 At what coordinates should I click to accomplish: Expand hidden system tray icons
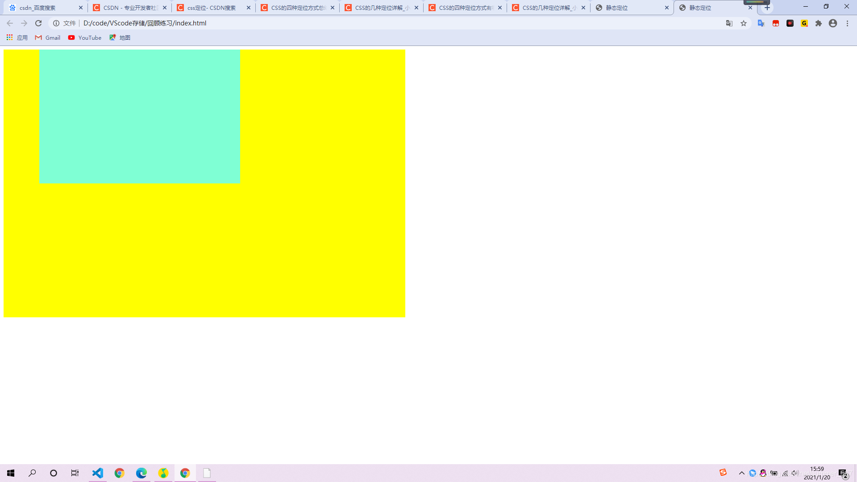pos(742,473)
